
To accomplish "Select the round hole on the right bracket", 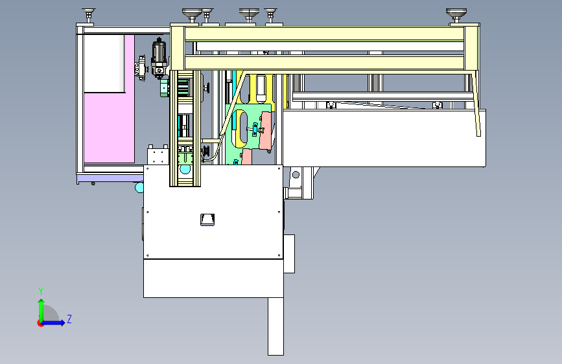I will (296, 174).
